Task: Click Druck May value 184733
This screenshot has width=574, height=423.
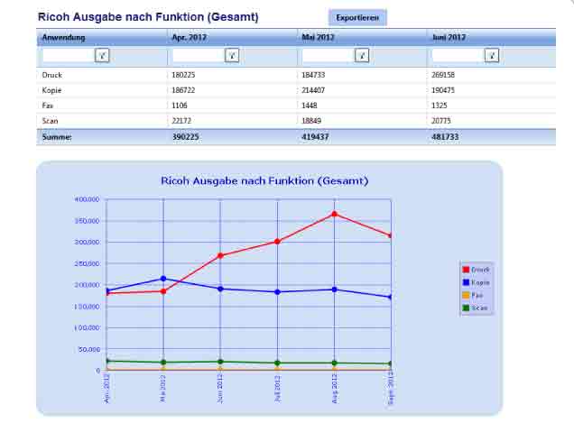Action: (x=313, y=75)
